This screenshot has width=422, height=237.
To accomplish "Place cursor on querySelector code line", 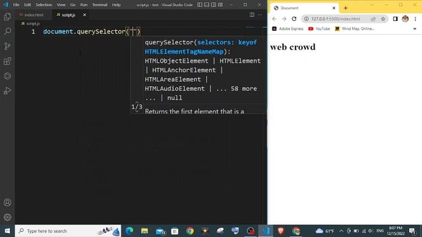I will click(92, 32).
